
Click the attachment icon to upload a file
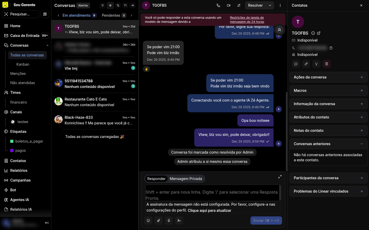158,221
